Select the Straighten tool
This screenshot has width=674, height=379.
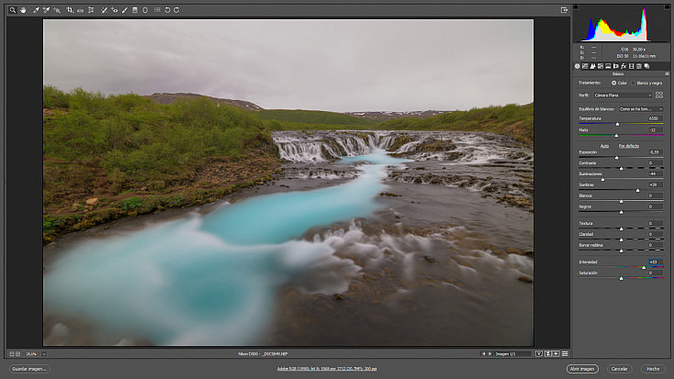(81, 10)
